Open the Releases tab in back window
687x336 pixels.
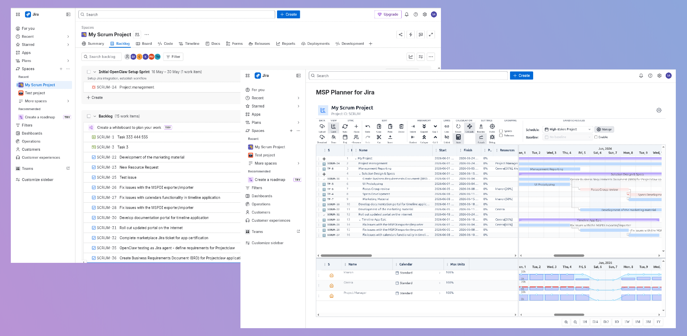point(259,44)
